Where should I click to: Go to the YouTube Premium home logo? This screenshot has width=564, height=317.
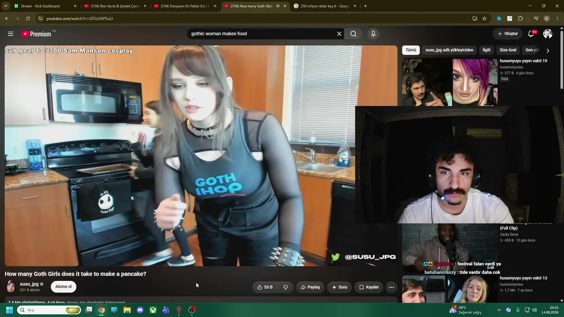click(x=36, y=34)
